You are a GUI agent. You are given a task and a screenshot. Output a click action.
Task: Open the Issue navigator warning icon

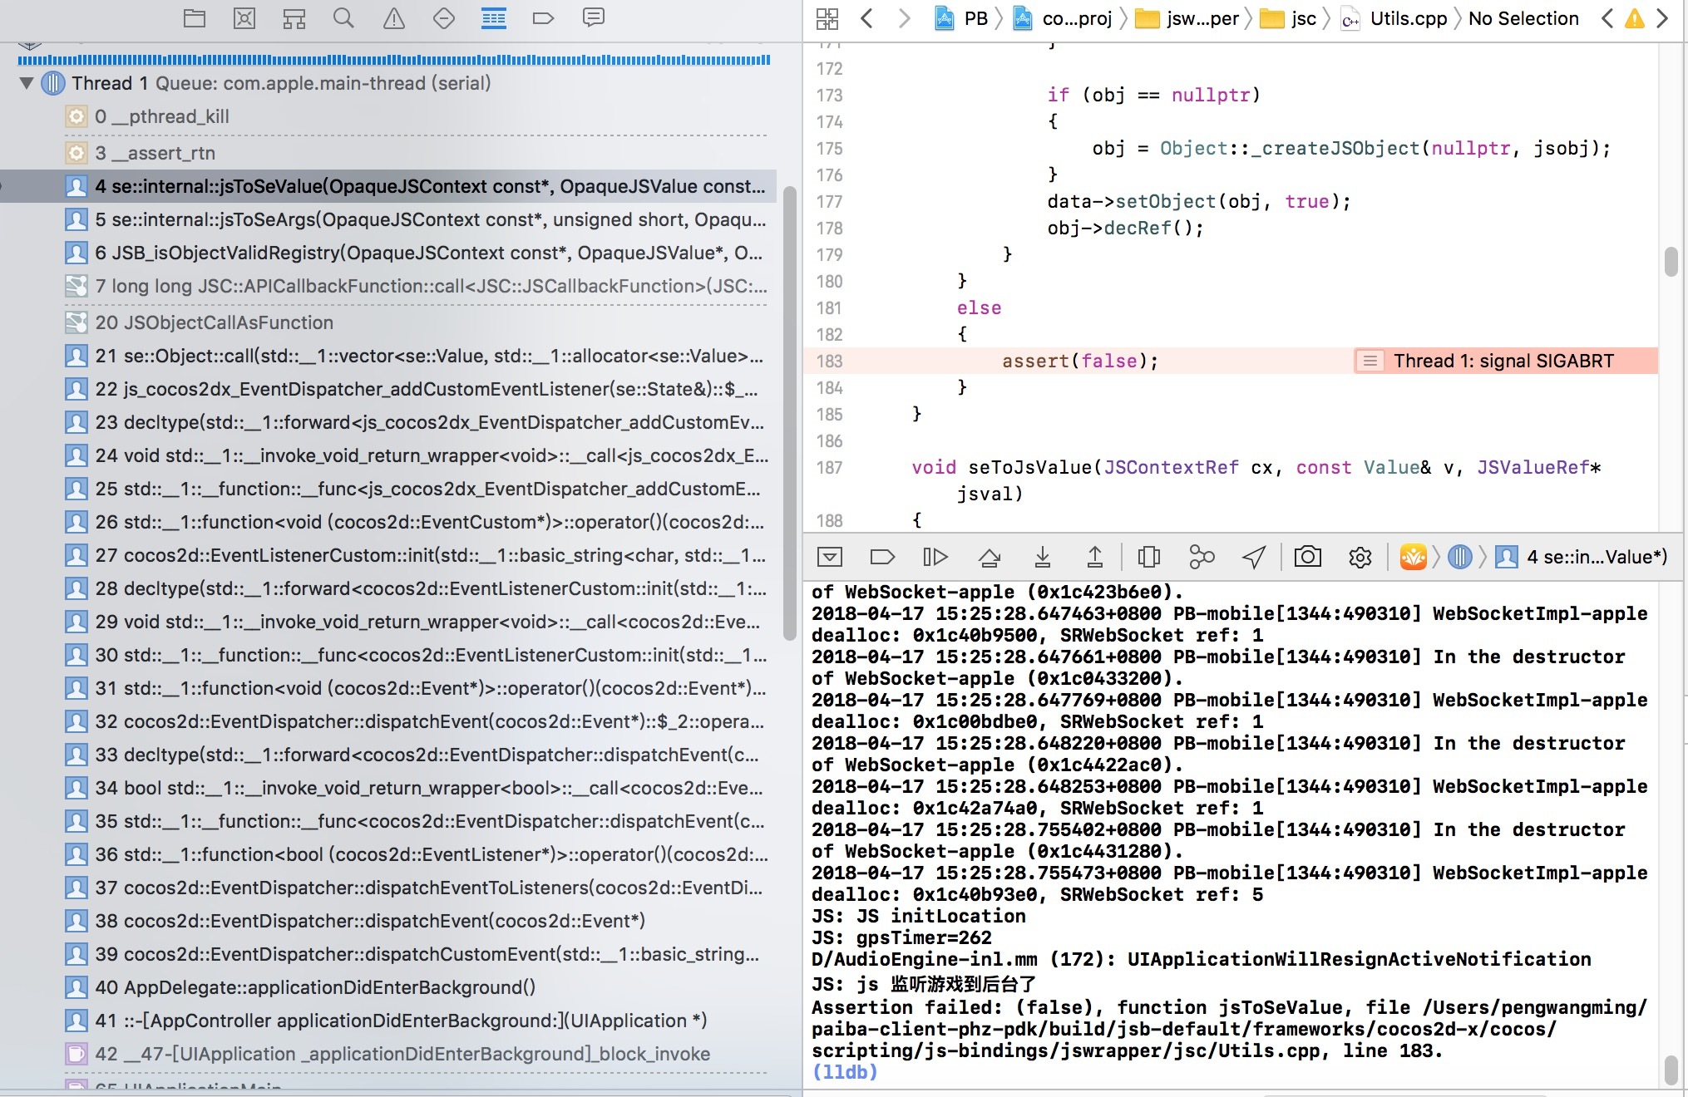point(393,18)
